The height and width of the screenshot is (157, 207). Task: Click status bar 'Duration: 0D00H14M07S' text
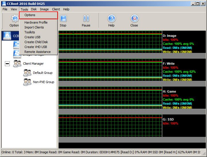(102, 152)
